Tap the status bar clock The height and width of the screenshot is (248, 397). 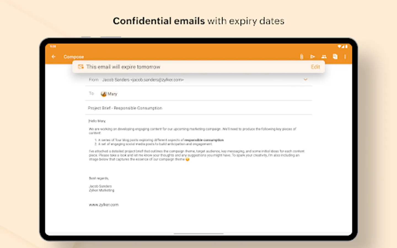(x=52, y=46)
